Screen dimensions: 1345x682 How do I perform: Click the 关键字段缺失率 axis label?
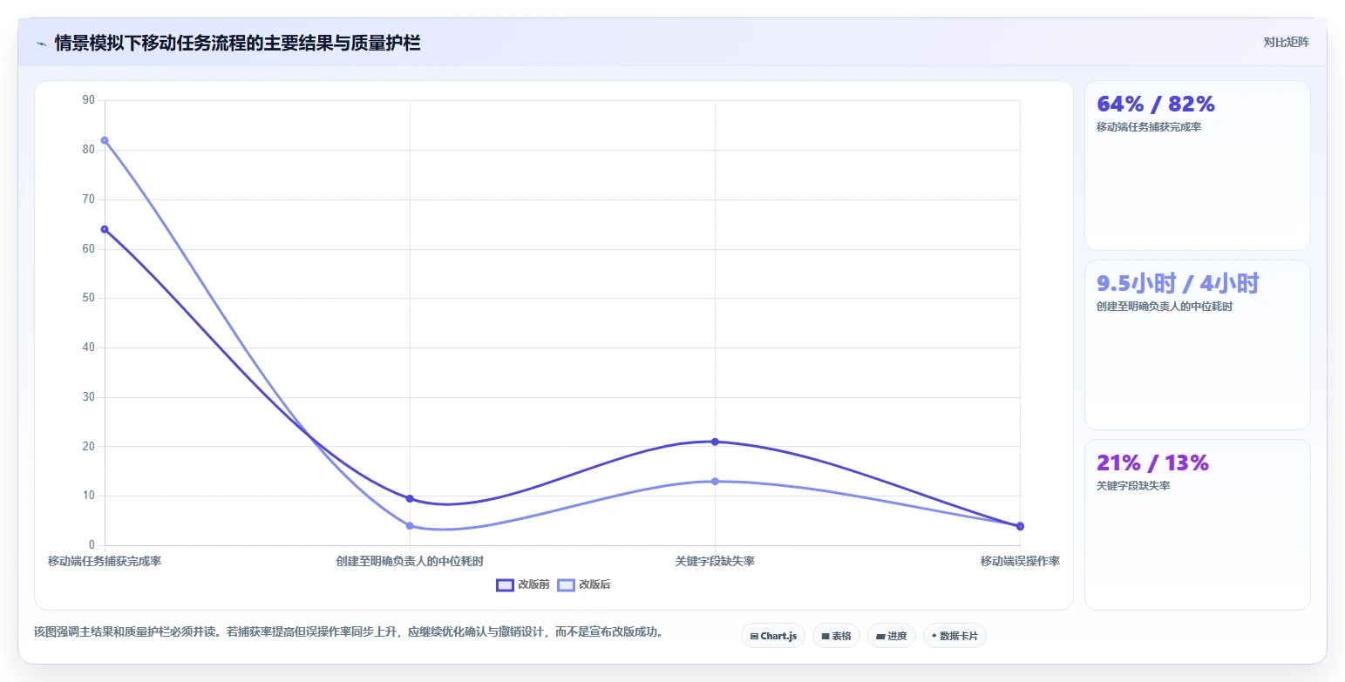(715, 561)
